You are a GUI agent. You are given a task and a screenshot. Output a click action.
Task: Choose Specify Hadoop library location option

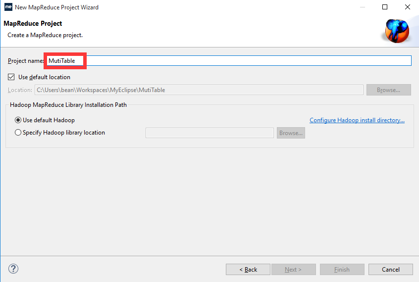click(x=18, y=133)
